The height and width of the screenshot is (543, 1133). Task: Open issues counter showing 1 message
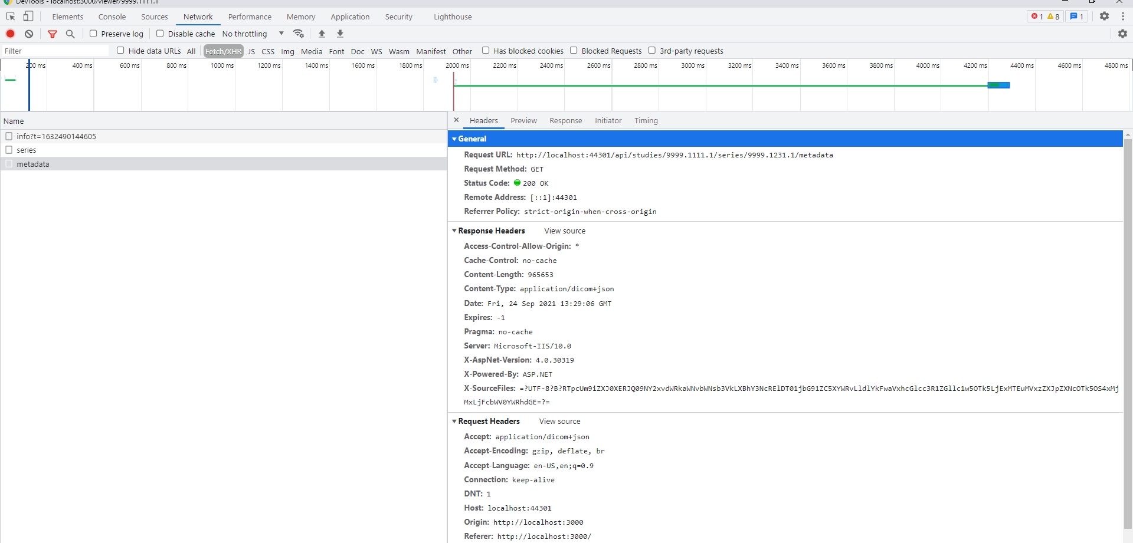coord(1077,16)
